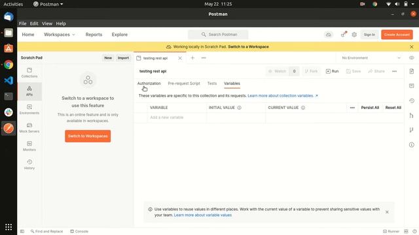Open Learn more about collection variables link
The width and height of the screenshot is (419, 235).
283,96
